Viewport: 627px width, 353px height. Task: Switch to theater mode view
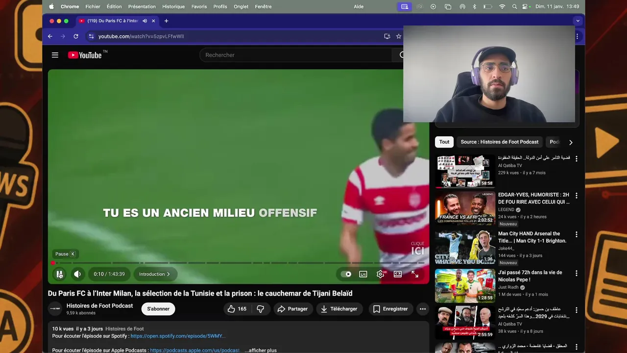click(398, 274)
